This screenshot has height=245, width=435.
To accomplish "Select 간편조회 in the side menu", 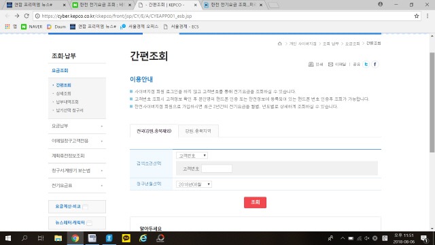I will click(63, 85).
